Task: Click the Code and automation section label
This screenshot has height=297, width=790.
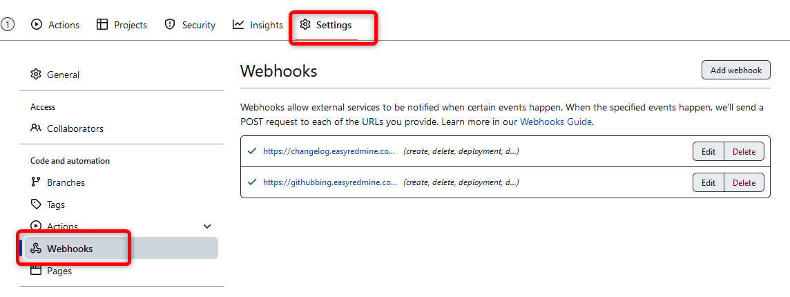Action: 70,161
